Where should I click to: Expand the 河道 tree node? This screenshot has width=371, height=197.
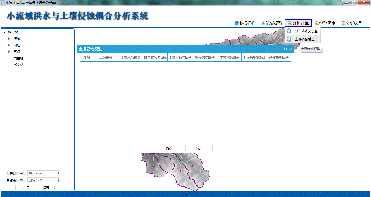click(9, 45)
